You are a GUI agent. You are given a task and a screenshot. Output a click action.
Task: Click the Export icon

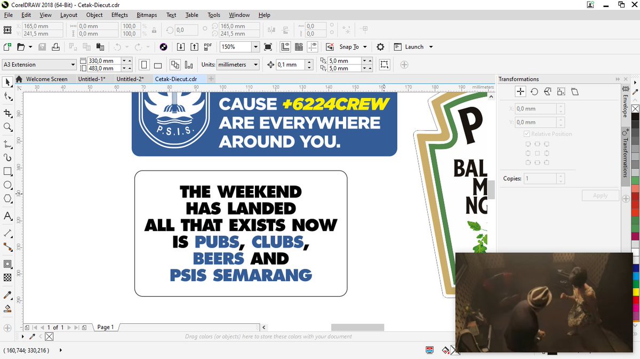pyautogui.click(x=194, y=47)
